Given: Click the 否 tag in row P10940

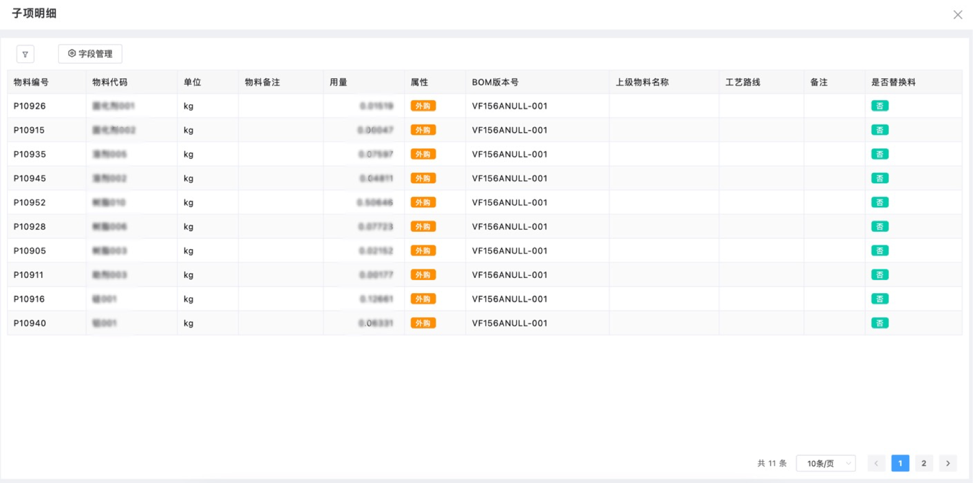Looking at the screenshot, I should pyautogui.click(x=879, y=323).
